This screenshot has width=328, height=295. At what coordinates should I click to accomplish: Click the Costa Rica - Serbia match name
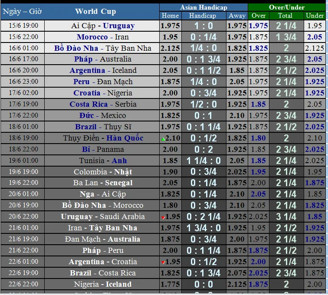click(x=103, y=105)
